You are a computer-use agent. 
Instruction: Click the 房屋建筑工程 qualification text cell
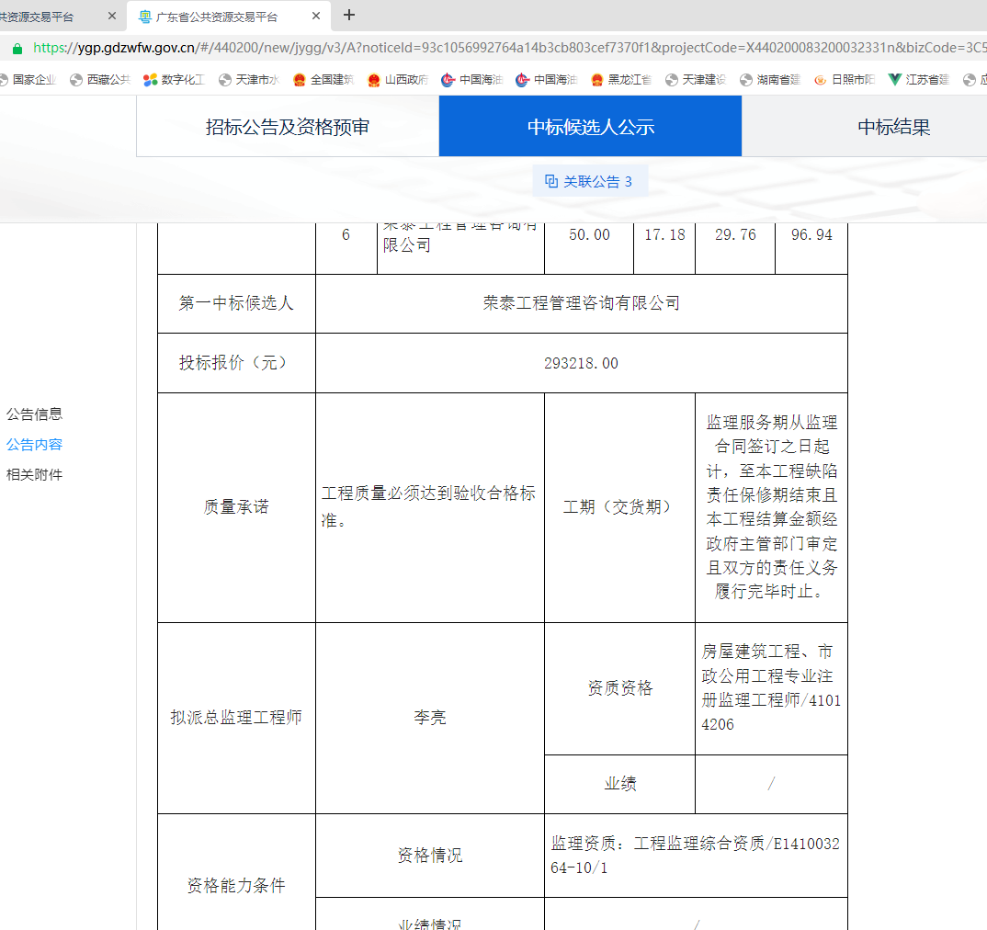771,688
